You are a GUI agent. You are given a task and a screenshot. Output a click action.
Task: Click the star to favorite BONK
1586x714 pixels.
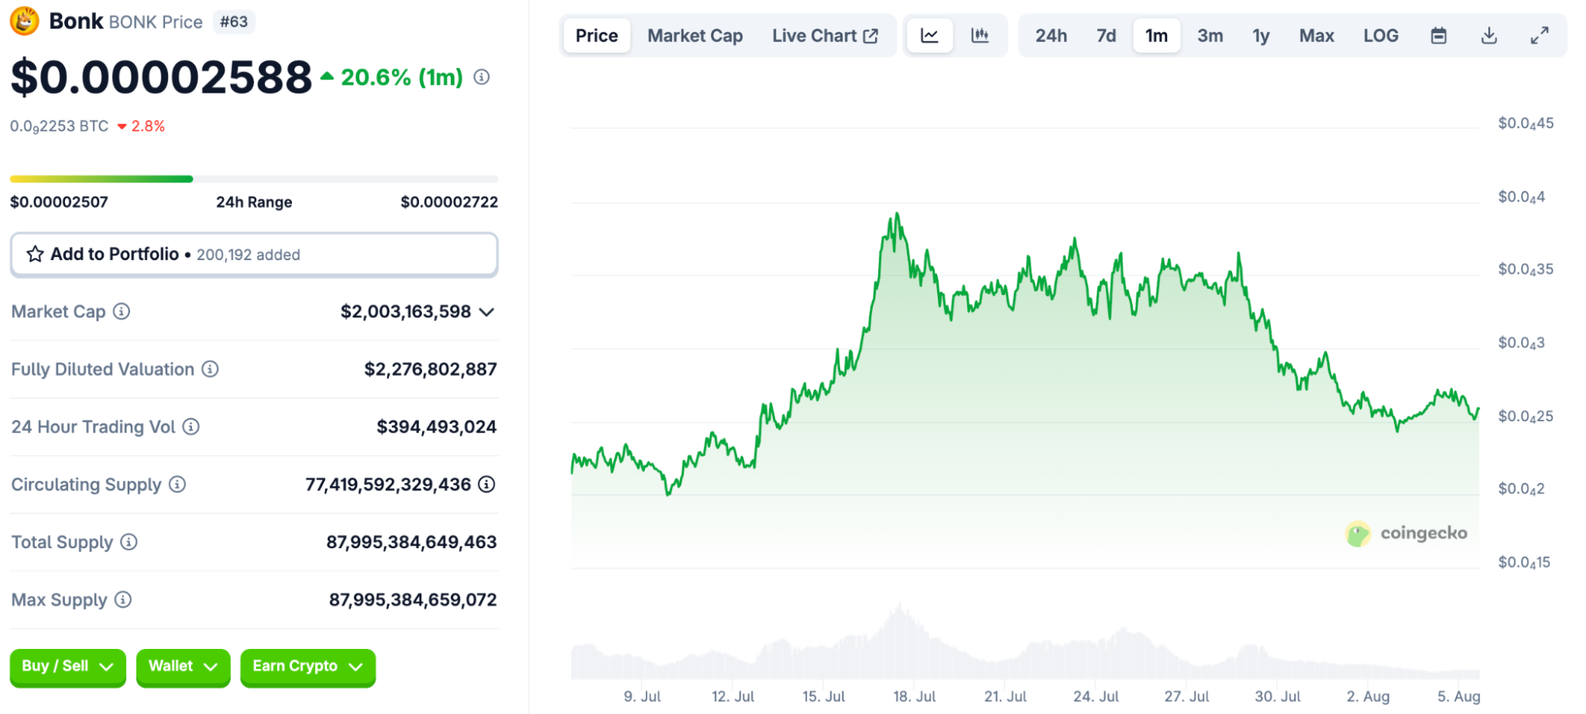click(34, 254)
